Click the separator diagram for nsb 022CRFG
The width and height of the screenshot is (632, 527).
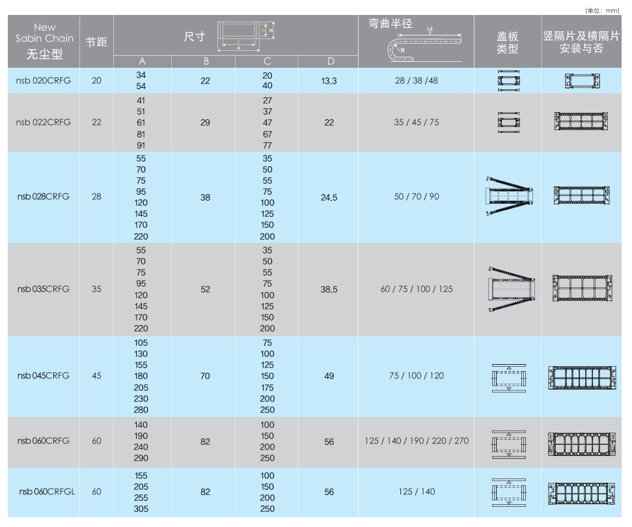coord(581,121)
